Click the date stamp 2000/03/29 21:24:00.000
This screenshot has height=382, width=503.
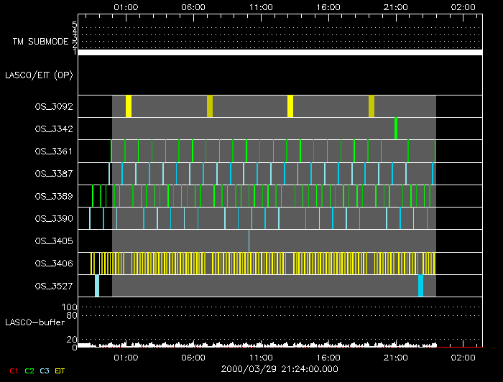280,369
